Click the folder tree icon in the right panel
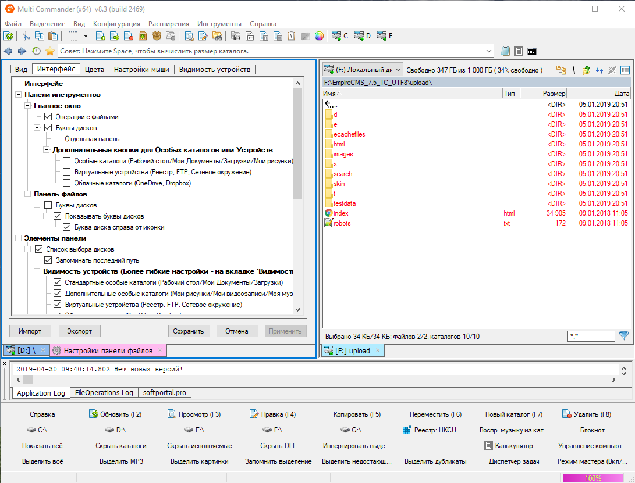The height and width of the screenshot is (483, 635). point(561,70)
